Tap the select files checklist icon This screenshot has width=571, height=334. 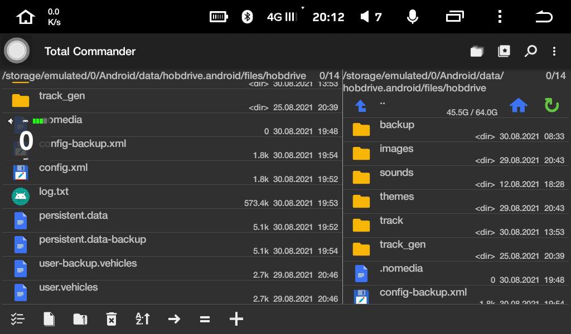18,319
